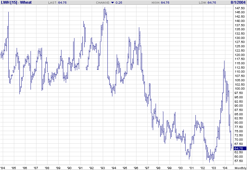Click the 135.00 price axis label

(240, 29)
